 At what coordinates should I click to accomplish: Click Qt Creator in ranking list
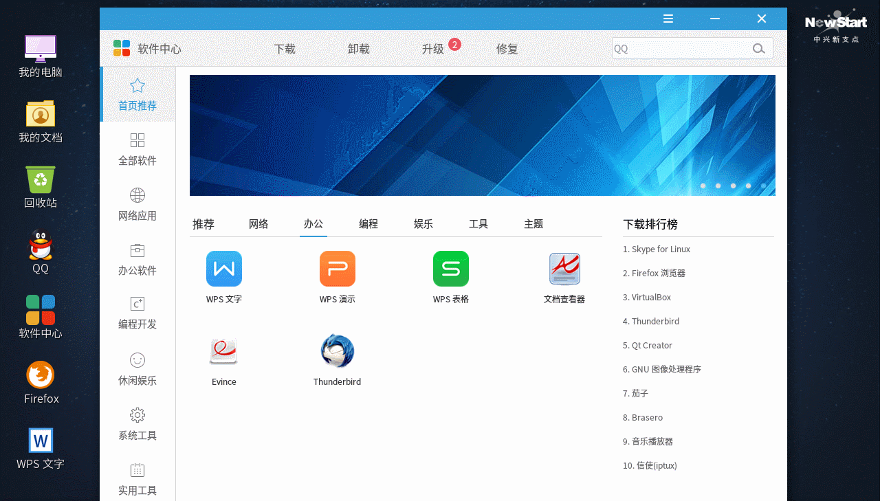pyautogui.click(x=648, y=346)
